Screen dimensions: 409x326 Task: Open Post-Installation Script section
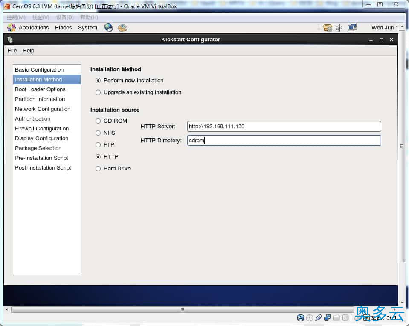click(46, 168)
